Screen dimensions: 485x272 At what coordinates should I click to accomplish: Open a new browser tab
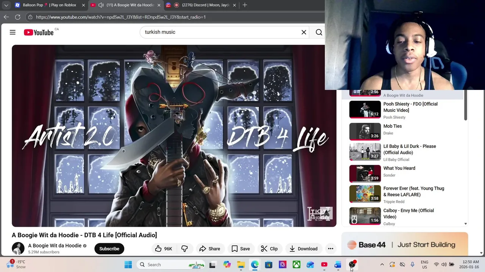click(x=245, y=5)
